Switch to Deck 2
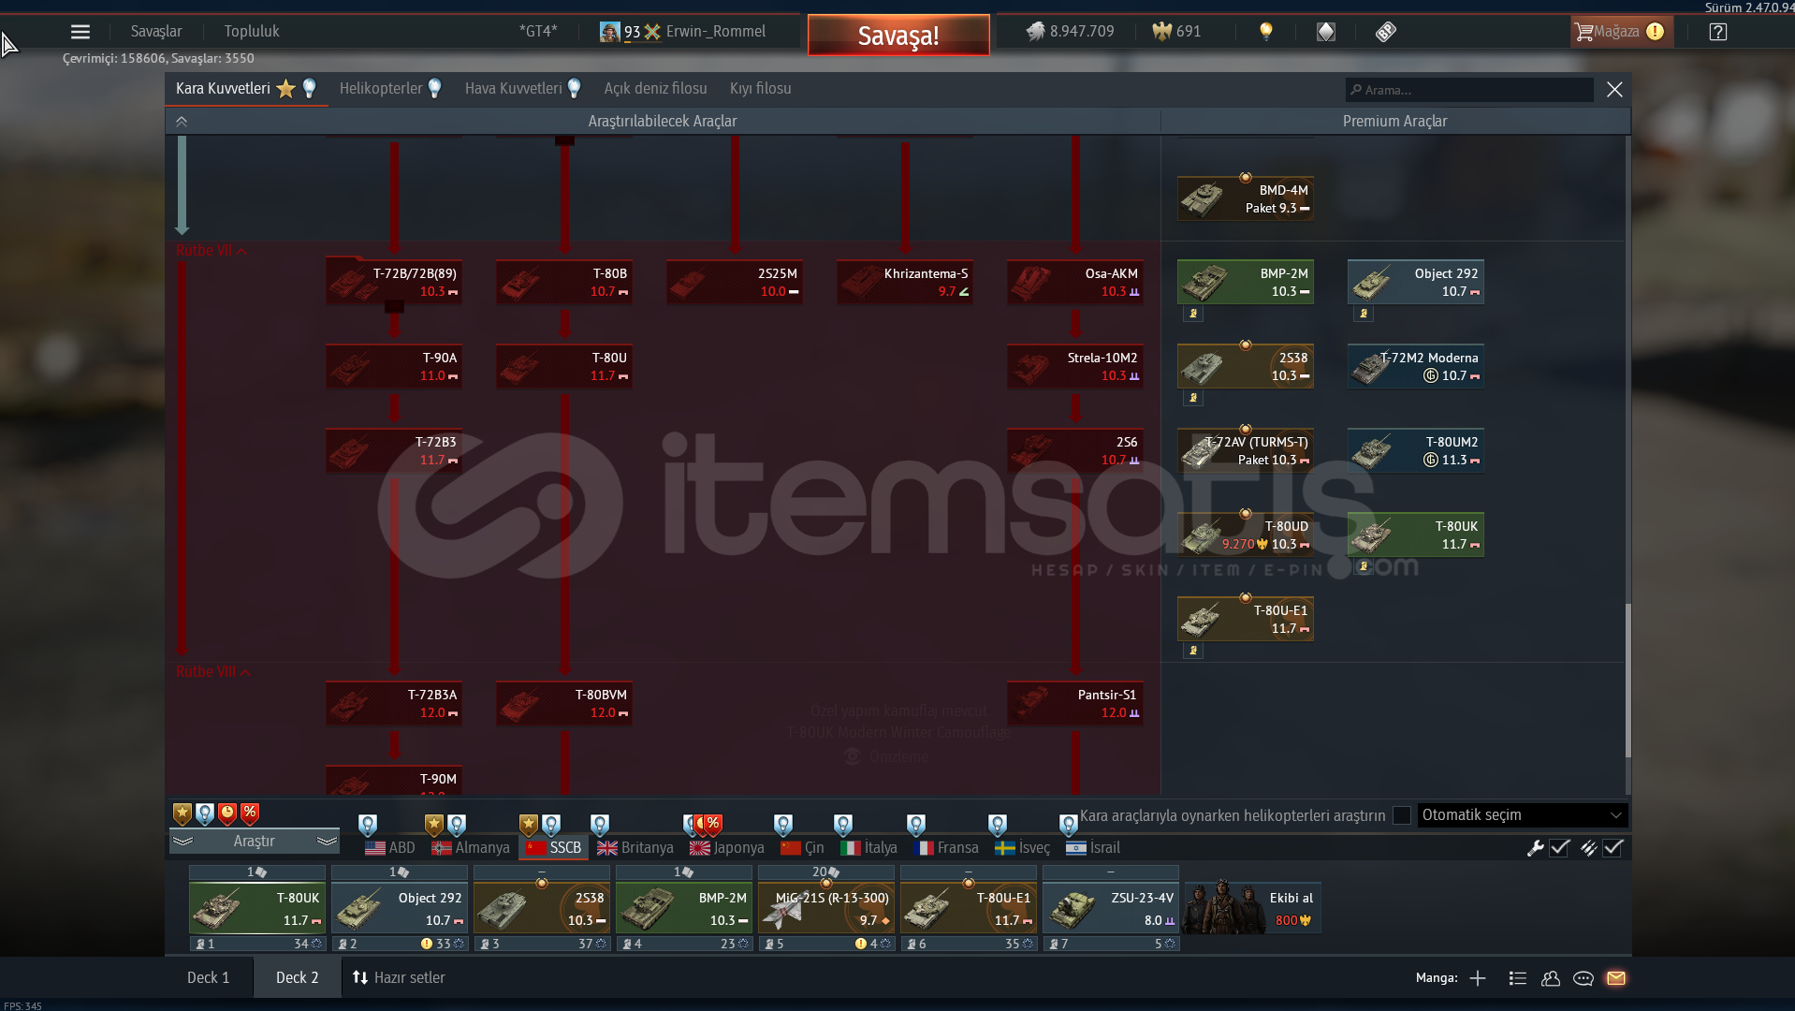The width and height of the screenshot is (1795, 1011). pos(297,978)
